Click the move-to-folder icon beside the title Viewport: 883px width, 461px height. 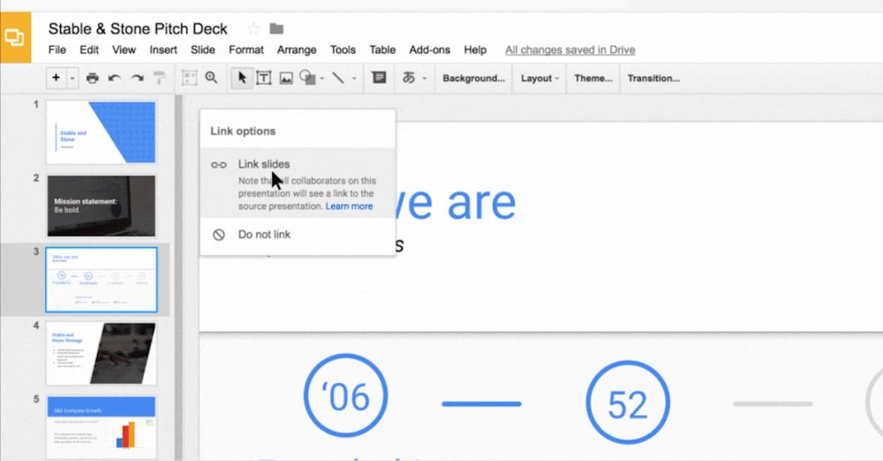(276, 29)
